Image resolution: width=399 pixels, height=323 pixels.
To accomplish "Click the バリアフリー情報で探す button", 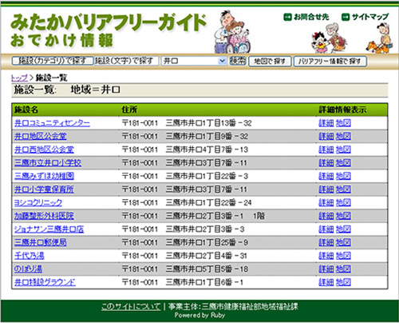I will pyautogui.click(x=330, y=62).
